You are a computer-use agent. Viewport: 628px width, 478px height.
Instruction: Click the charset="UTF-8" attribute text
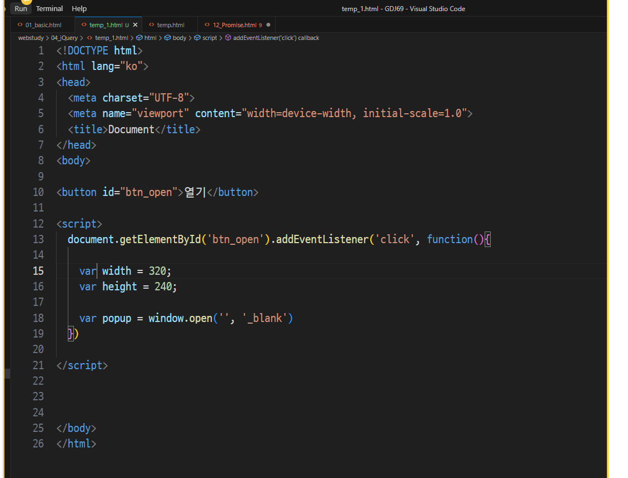146,98
